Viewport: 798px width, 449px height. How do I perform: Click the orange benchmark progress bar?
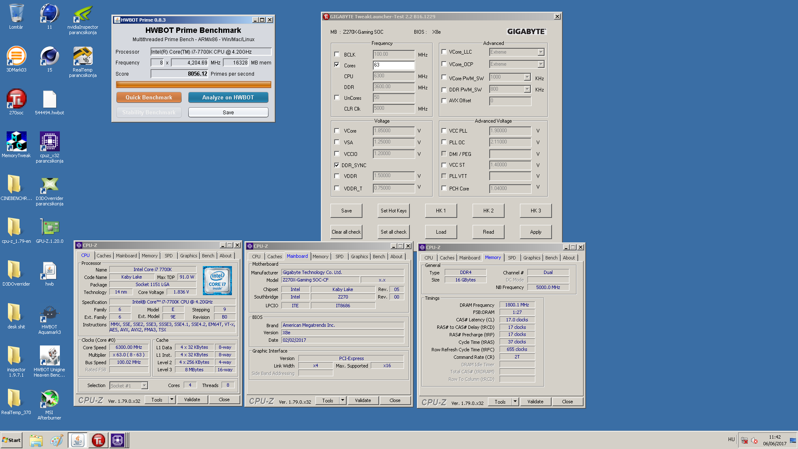pyautogui.click(x=194, y=84)
